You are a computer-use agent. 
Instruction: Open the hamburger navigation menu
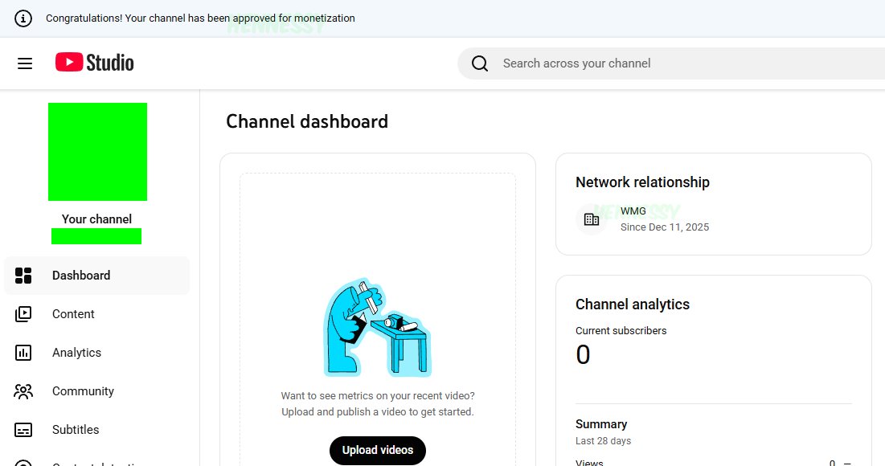click(25, 63)
